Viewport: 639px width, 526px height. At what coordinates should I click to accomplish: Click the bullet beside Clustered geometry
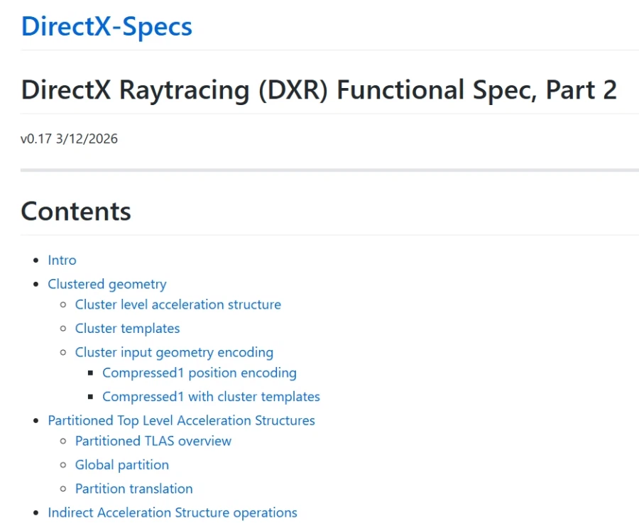click(x=36, y=285)
